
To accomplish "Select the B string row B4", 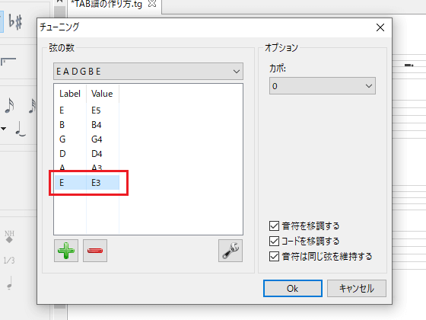I will coord(87,125).
